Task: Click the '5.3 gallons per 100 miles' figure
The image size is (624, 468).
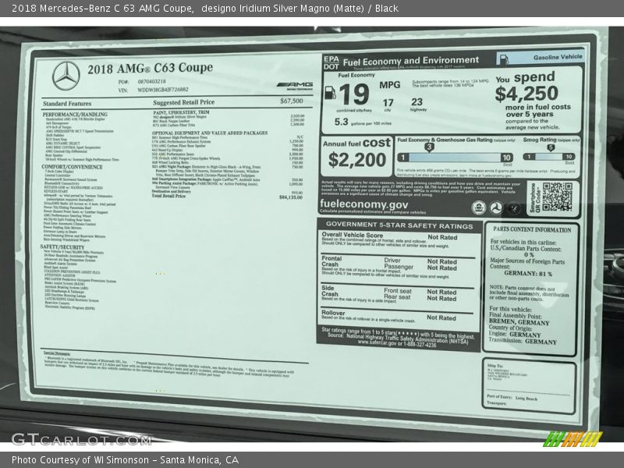Action: 363,122
